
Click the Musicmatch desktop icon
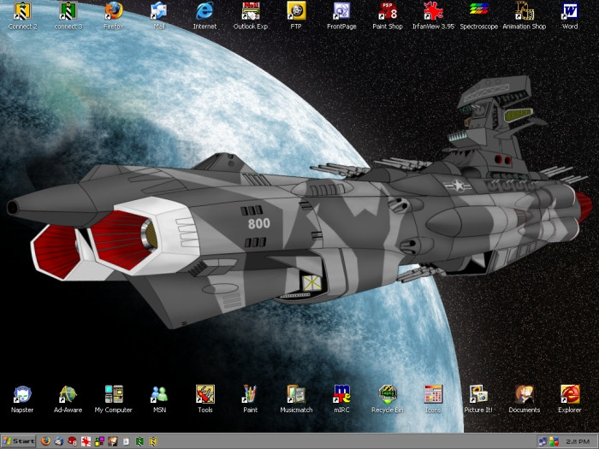296,399
